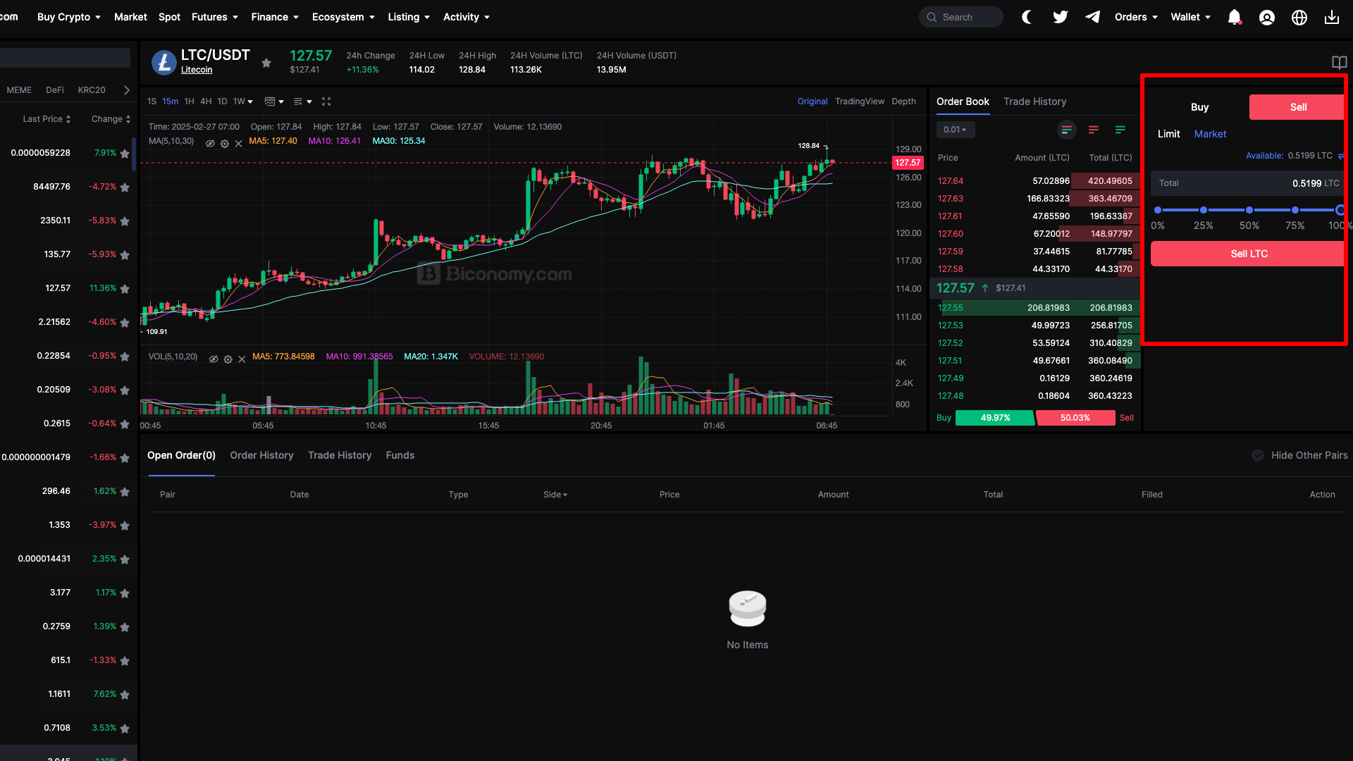Click the search magnifier icon

932,17
